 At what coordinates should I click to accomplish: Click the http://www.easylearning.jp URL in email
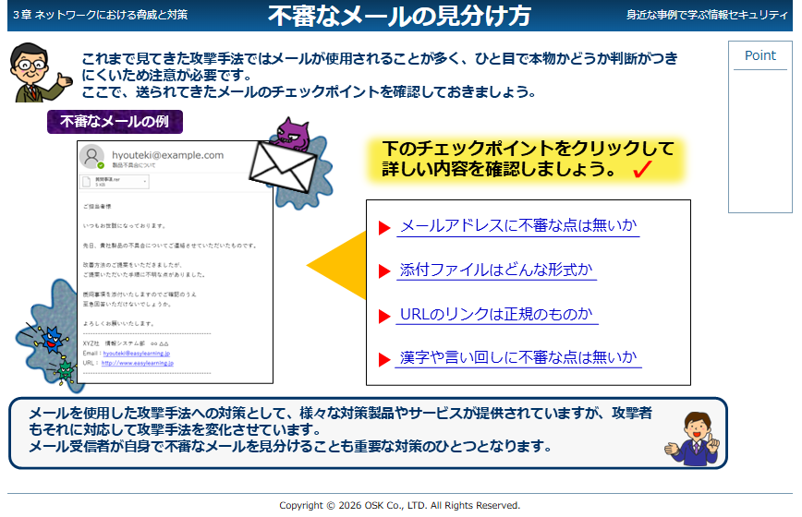(x=137, y=363)
